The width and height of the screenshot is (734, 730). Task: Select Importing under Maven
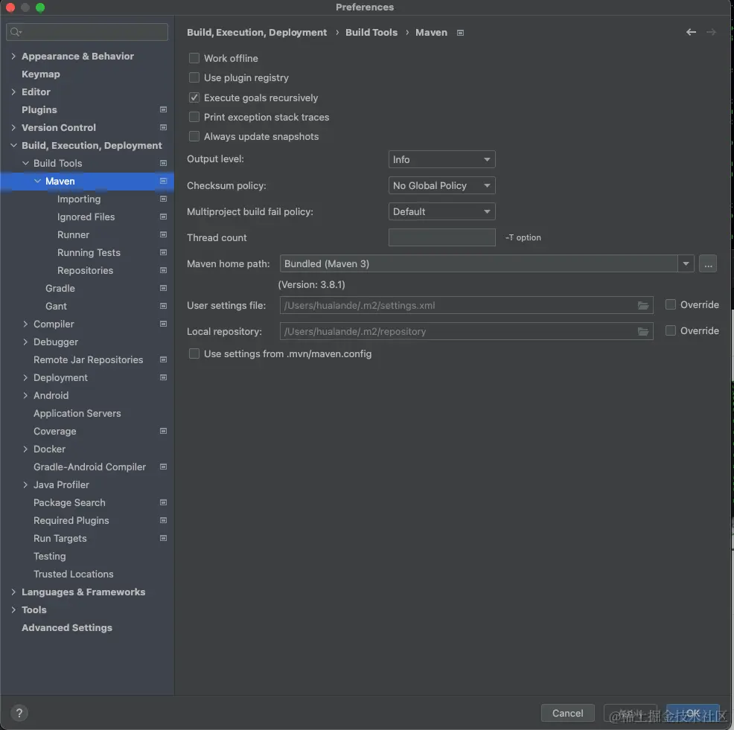point(79,199)
